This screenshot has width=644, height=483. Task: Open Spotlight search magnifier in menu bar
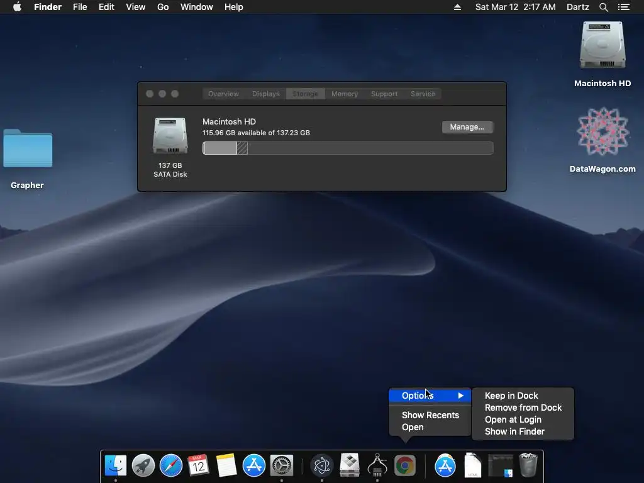tap(603, 7)
